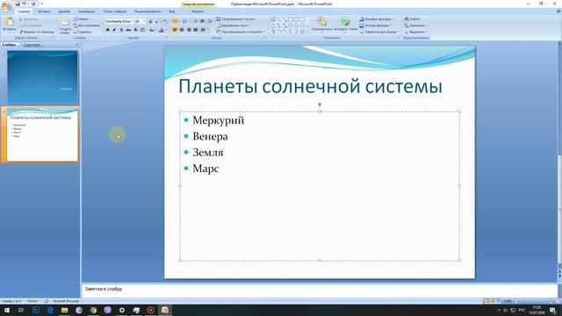
Task: Create a new slide (Создать слайд)
Action: [65, 25]
